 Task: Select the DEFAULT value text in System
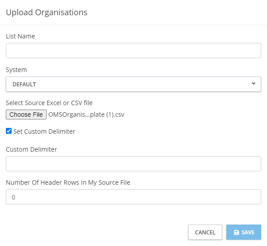point(24,85)
